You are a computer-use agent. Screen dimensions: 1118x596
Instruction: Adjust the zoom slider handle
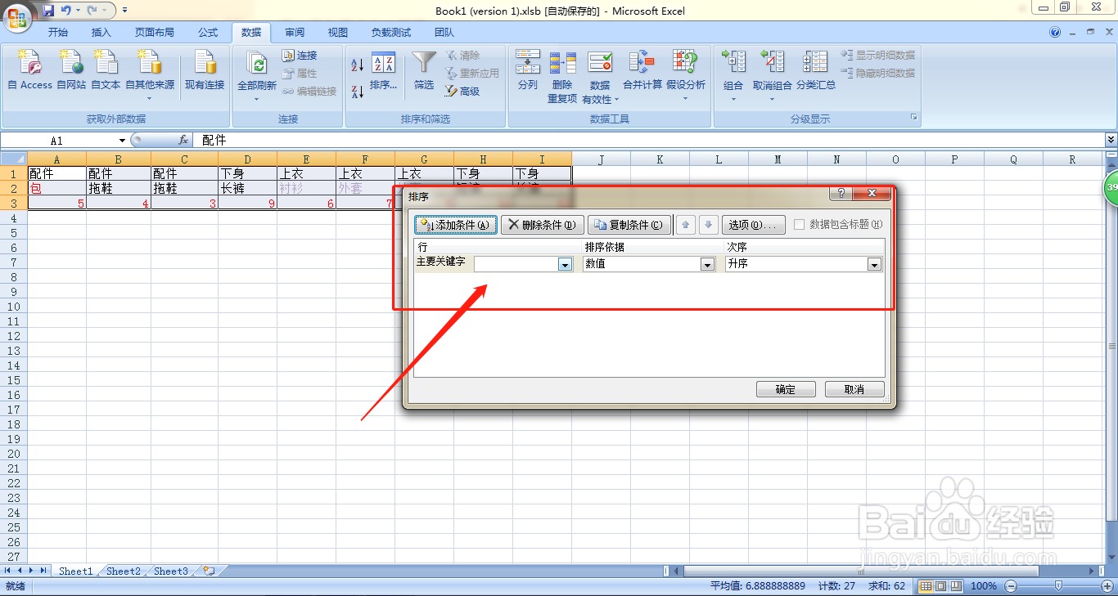(x=1058, y=585)
